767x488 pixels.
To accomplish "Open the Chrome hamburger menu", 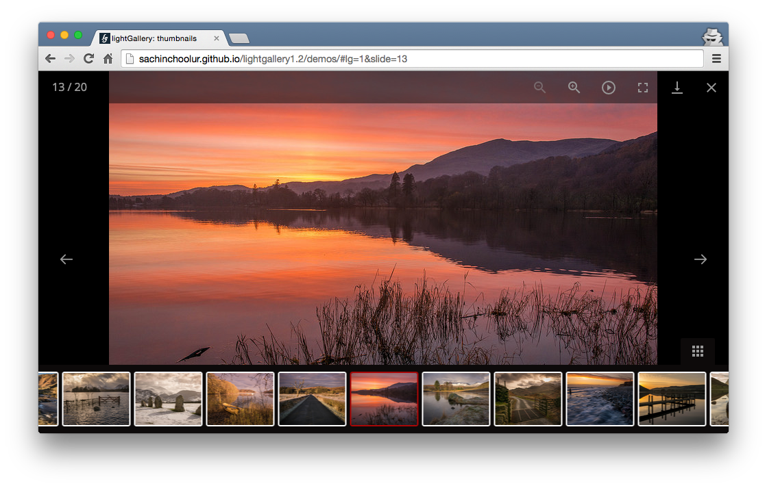I will [x=716, y=59].
